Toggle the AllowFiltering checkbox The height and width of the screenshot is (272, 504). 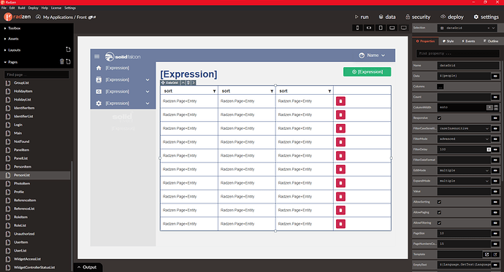(x=440, y=223)
